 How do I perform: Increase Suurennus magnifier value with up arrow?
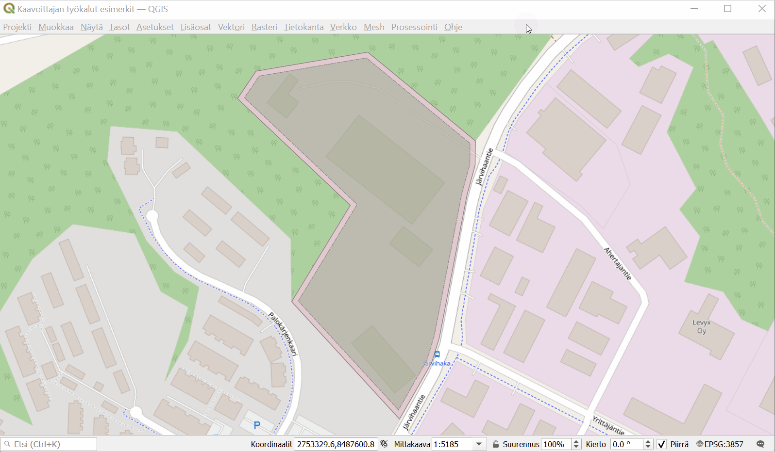[x=576, y=441]
